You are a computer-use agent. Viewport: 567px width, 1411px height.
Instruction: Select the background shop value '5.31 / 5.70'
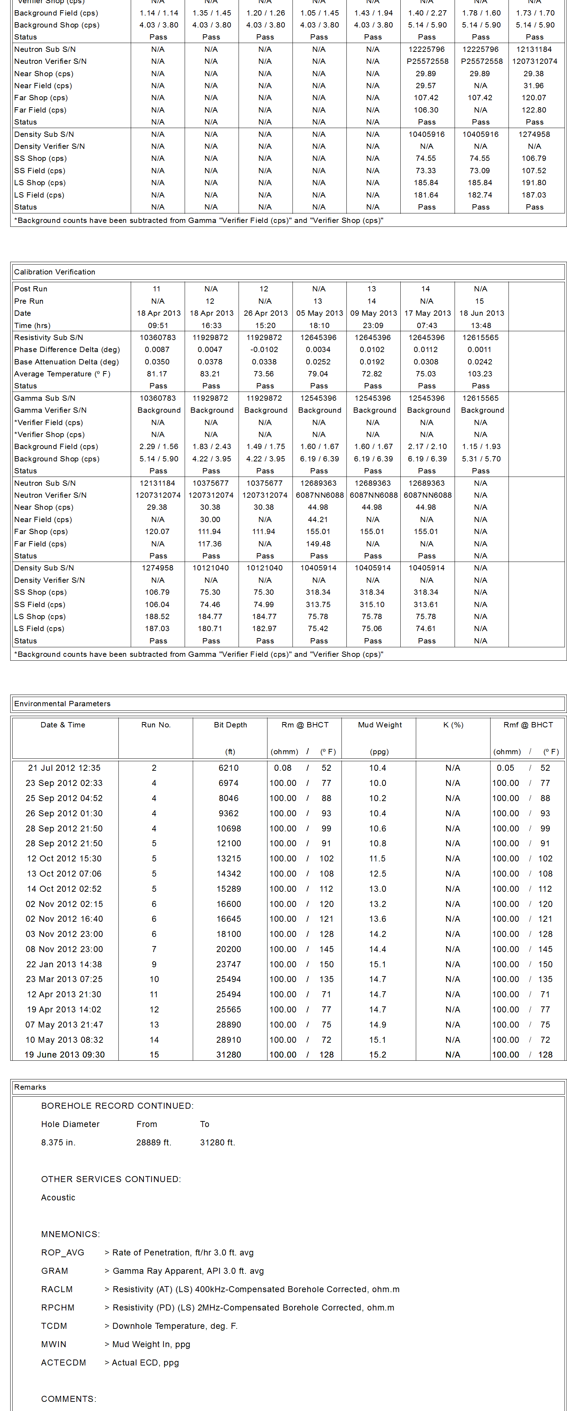[481, 459]
